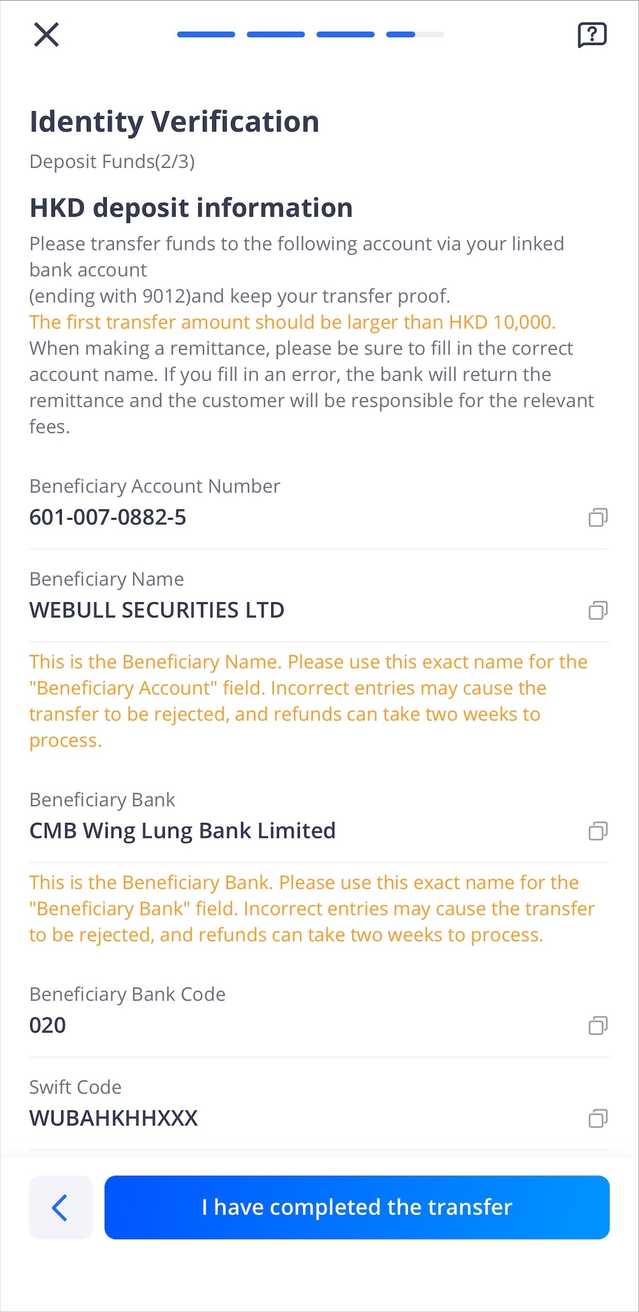Copy the Beneficiary Bank name

598,831
